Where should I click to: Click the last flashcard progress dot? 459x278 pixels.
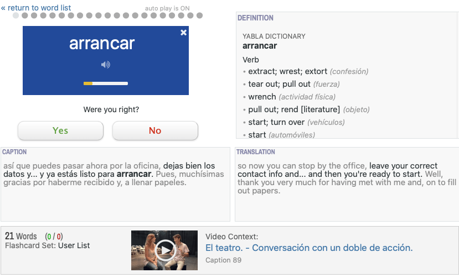coord(199,15)
